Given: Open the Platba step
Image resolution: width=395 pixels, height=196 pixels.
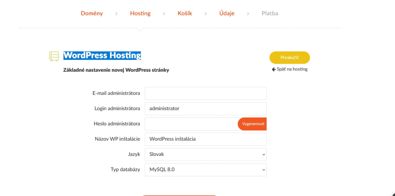Looking at the screenshot, I should coord(270,13).
